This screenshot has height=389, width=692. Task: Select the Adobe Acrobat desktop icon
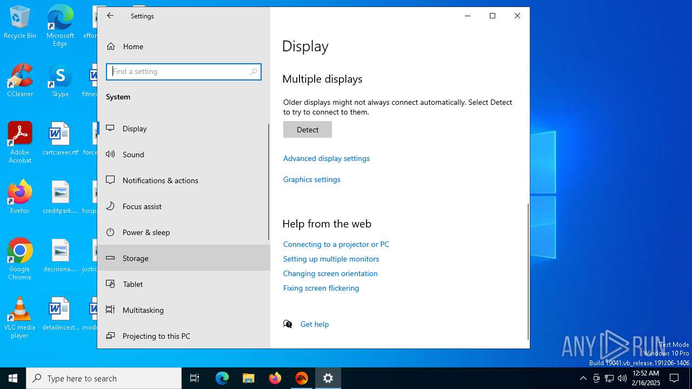point(20,143)
